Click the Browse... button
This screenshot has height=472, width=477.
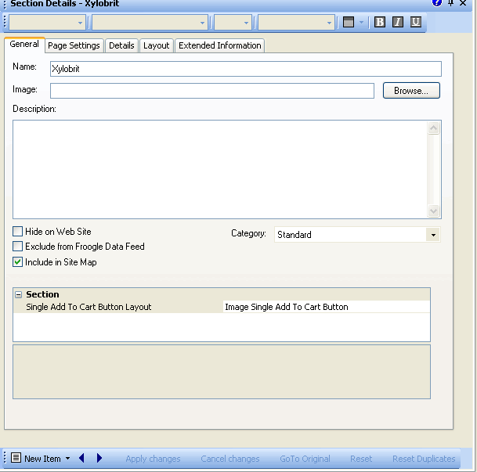(x=411, y=91)
